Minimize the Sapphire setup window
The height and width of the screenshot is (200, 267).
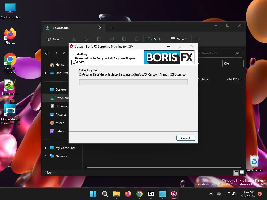click(168, 46)
